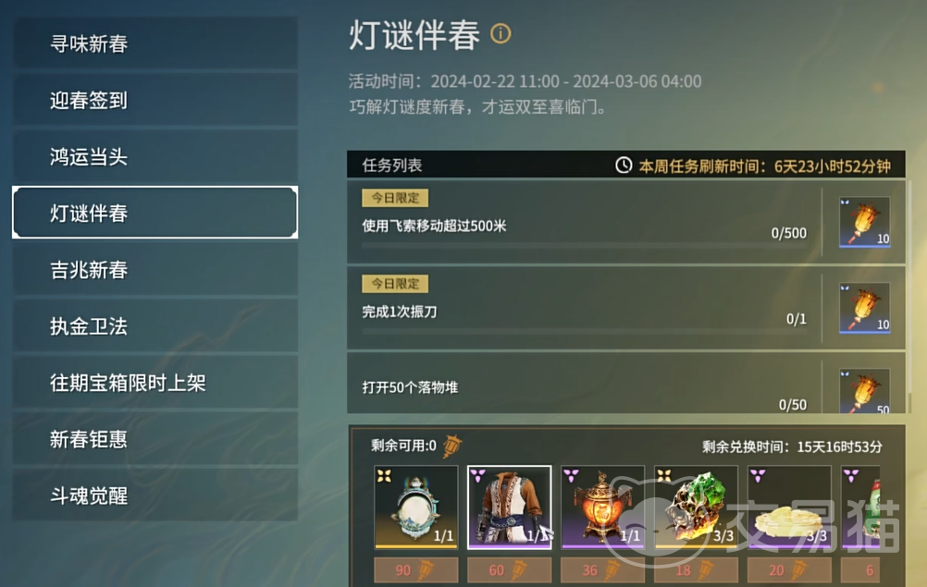Open the 吉兆新春 event tab
The height and width of the screenshot is (587, 927).
click(154, 270)
